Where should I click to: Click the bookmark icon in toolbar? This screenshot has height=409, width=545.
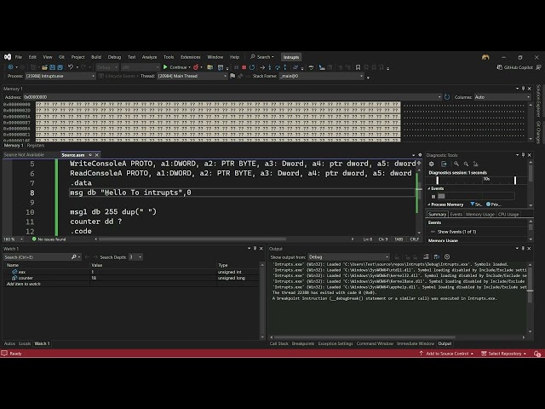(x=358, y=67)
